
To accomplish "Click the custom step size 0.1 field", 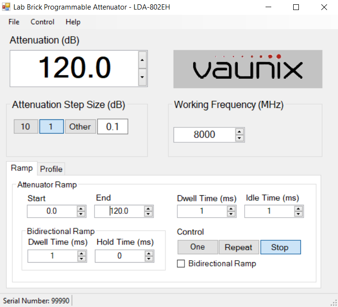I will point(113,127).
